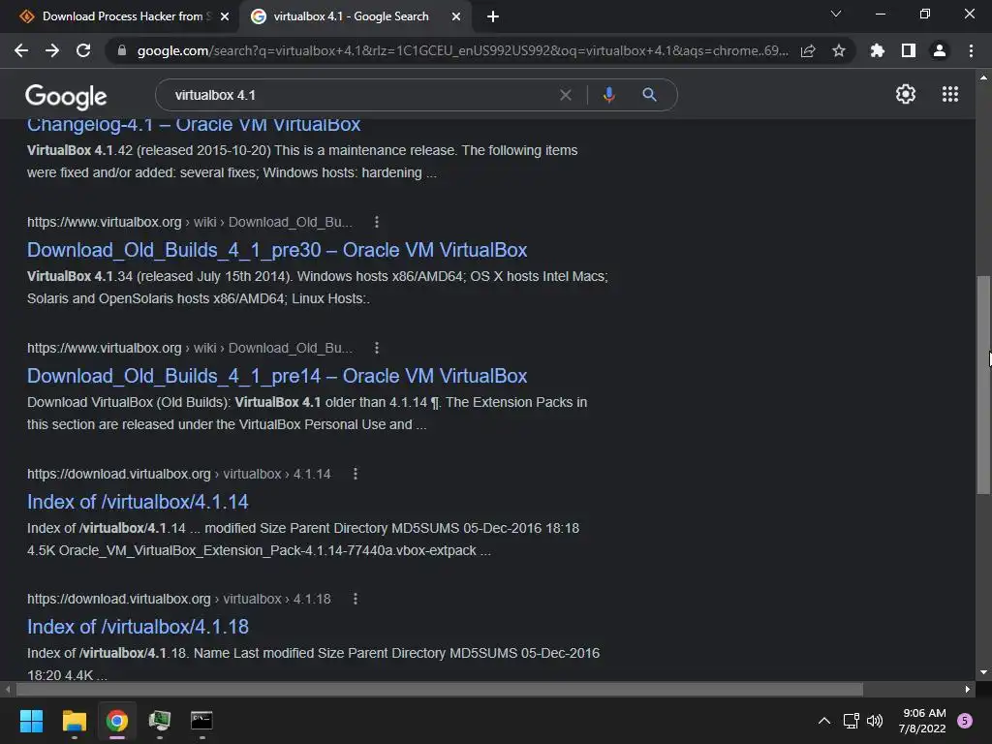Show hidden system tray icons
992x744 pixels.
(823, 721)
